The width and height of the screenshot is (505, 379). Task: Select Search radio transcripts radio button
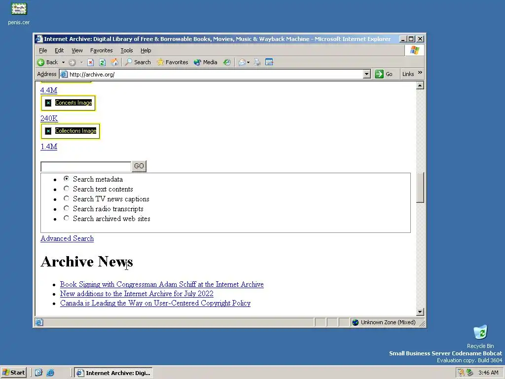(x=67, y=208)
